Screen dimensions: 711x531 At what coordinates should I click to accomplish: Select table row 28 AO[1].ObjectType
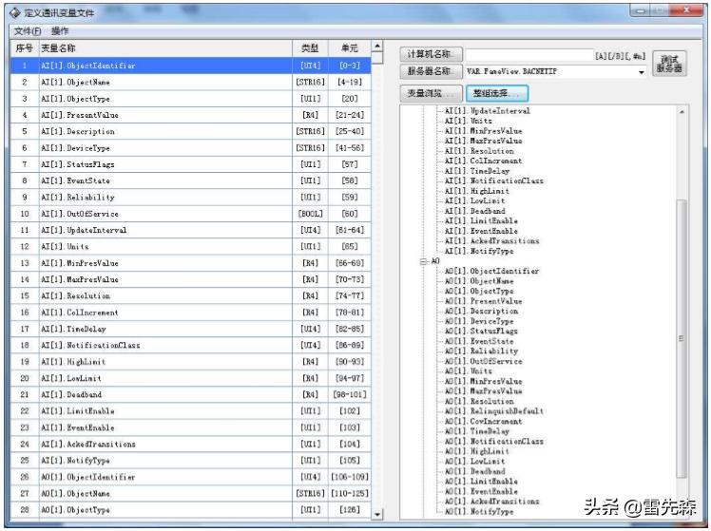[x=190, y=510]
